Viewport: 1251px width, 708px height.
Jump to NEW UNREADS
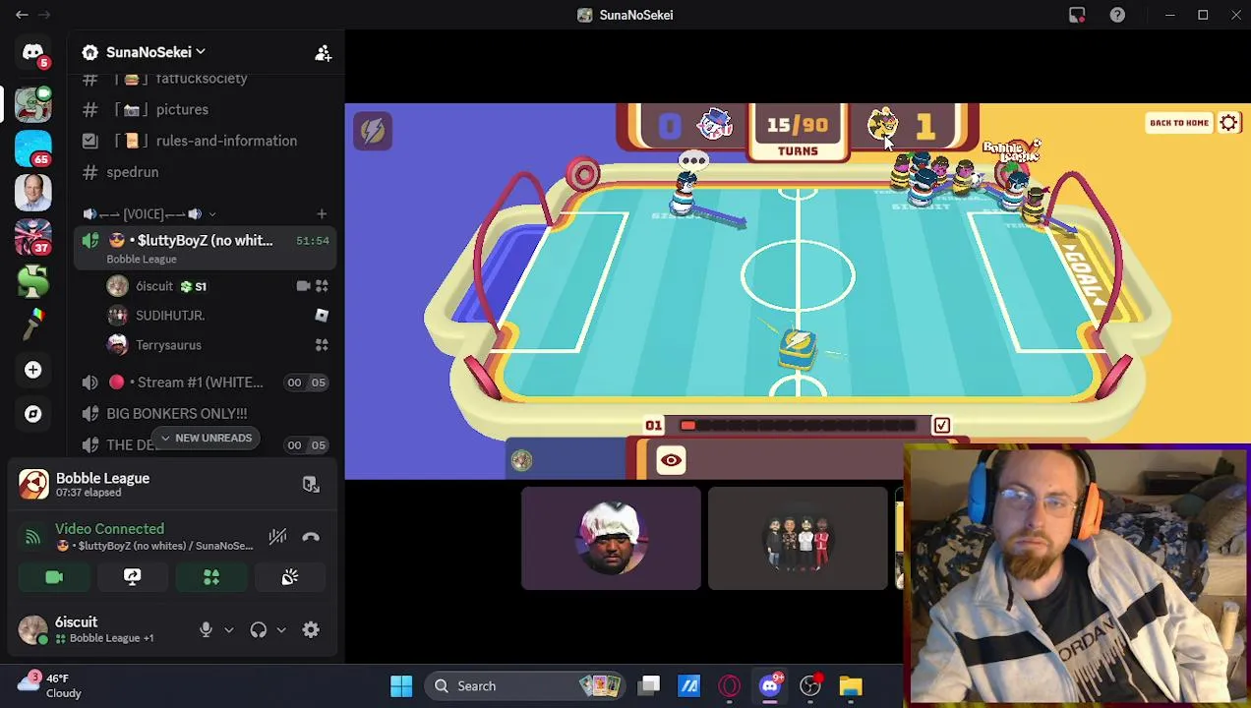[207, 438]
